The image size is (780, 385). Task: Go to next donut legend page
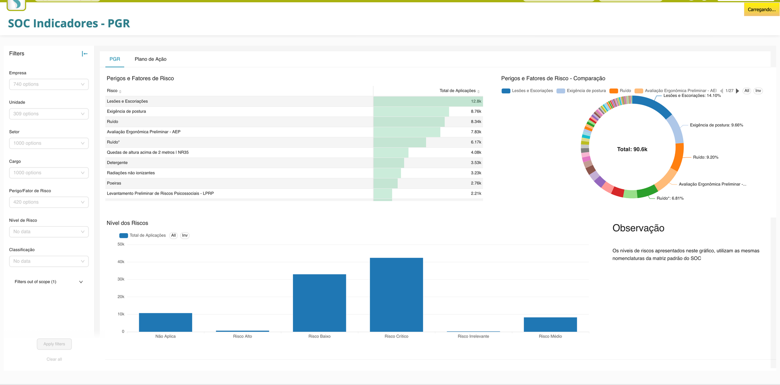point(737,91)
